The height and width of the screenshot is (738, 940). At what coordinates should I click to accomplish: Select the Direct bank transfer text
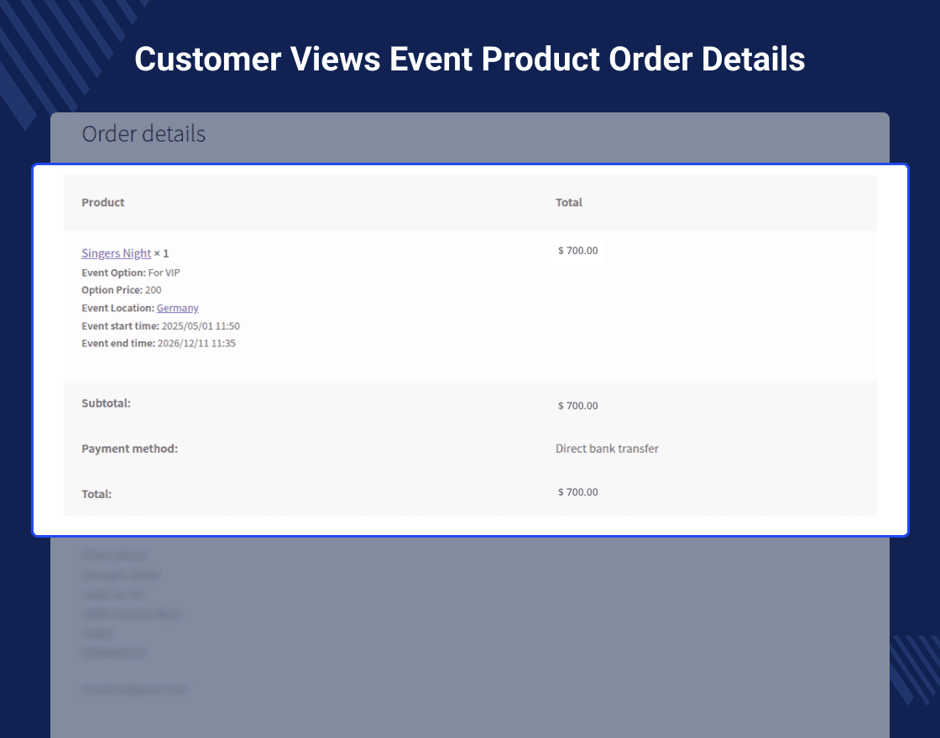[x=607, y=449]
